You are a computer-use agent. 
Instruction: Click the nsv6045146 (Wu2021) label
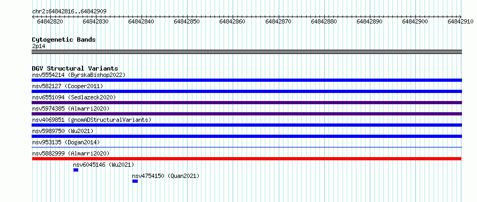tap(104, 165)
